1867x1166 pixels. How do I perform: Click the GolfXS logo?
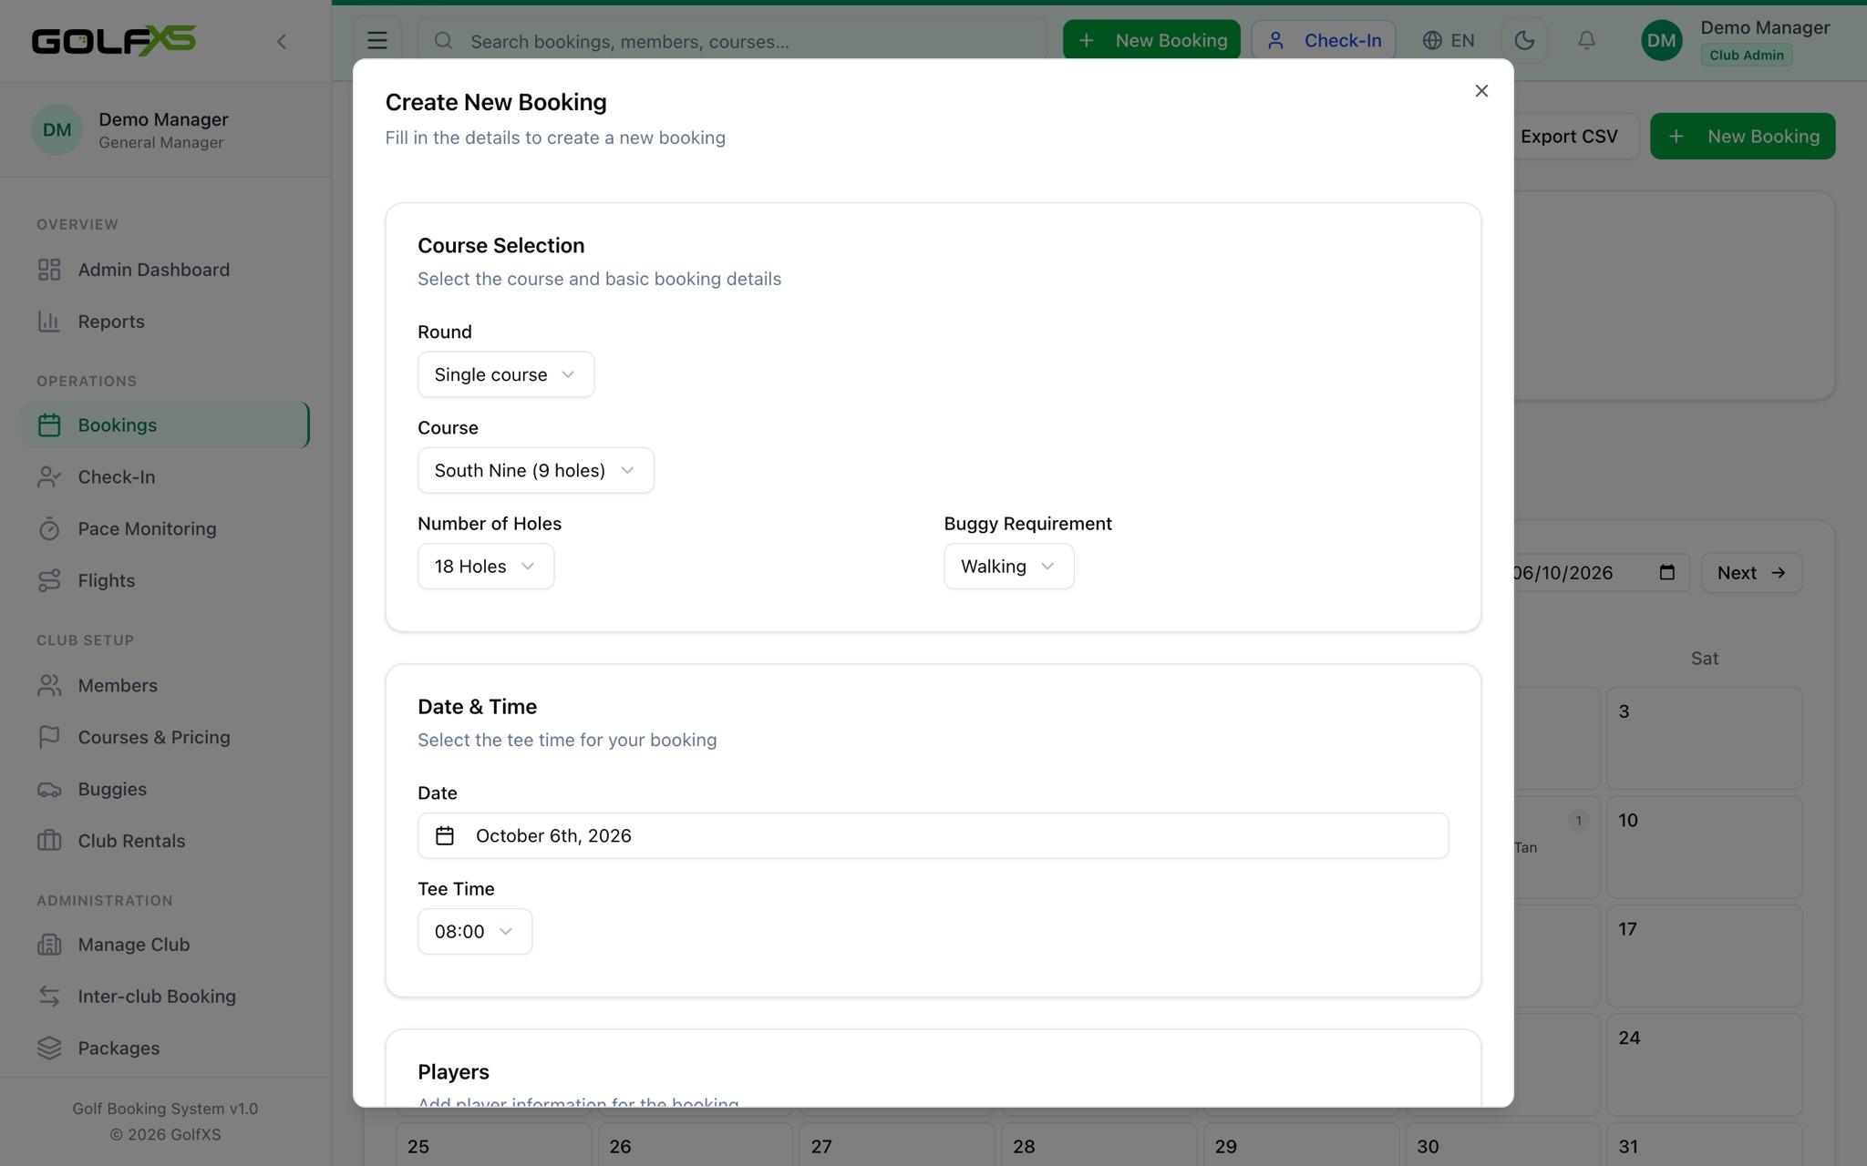[114, 41]
